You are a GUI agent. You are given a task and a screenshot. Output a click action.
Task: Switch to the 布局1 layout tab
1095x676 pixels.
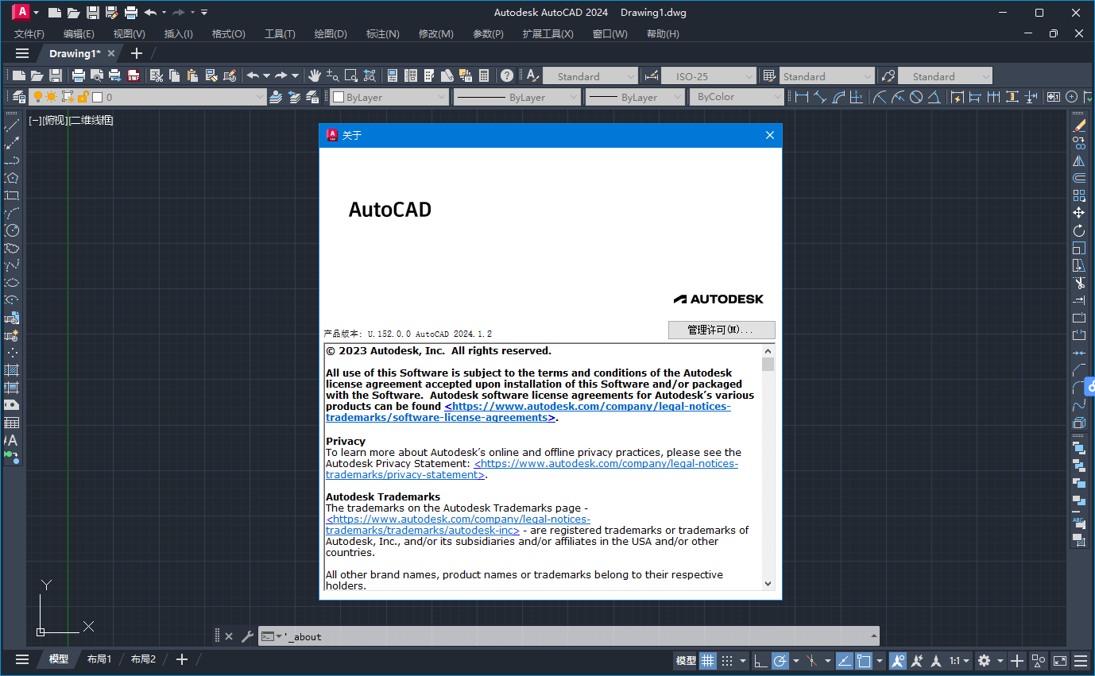(99, 659)
